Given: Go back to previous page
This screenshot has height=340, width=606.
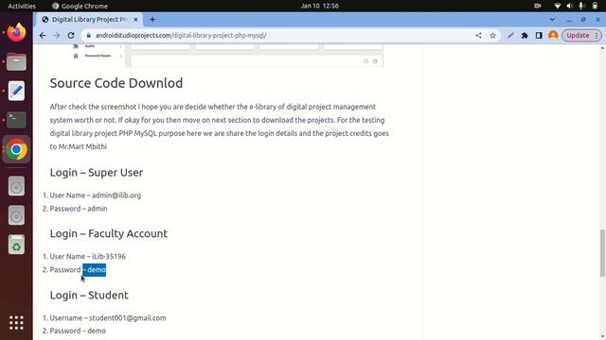Looking at the screenshot, I should click(43, 36).
